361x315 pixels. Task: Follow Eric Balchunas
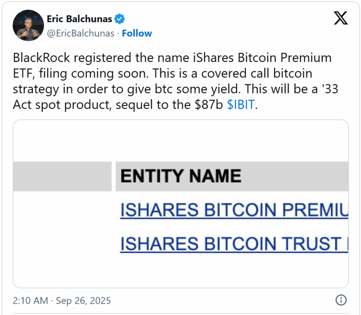tap(137, 34)
